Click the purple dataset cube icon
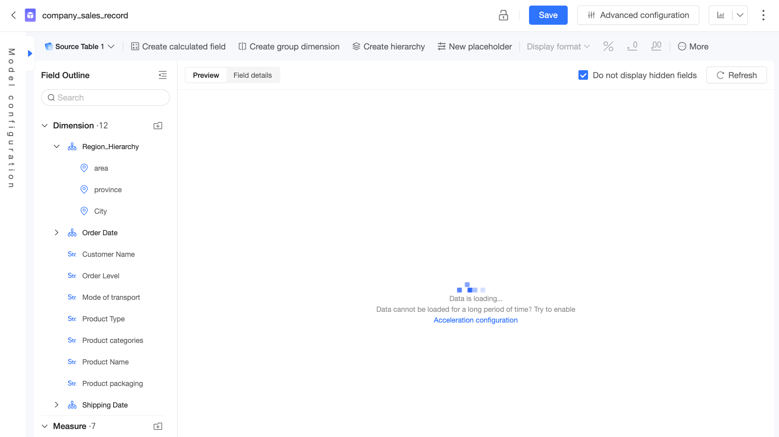This screenshot has width=779, height=437. coord(30,15)
